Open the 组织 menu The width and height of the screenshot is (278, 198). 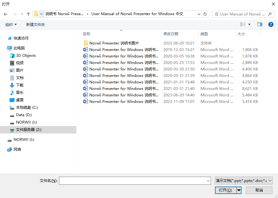coord(11,24)
